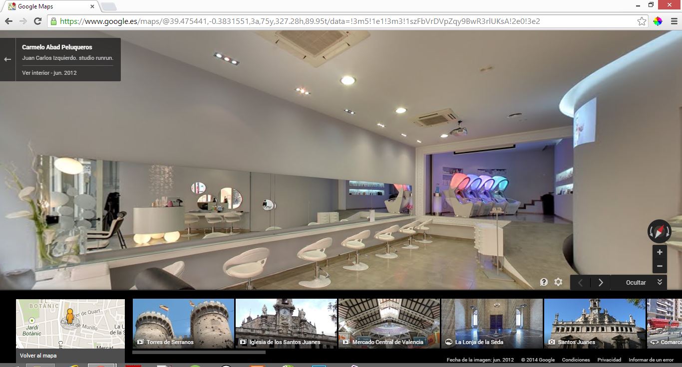The width and height of the screenshot is (682, 367).
Task: Select the Google Maps browser tab
Action: pyautogui.click(x=50, y=6)
